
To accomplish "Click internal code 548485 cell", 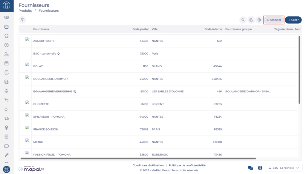I will [x=217, y=79].
